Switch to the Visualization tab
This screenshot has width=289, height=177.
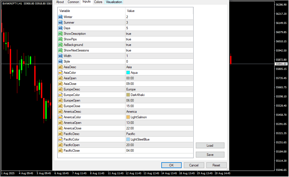click(114, 2)
